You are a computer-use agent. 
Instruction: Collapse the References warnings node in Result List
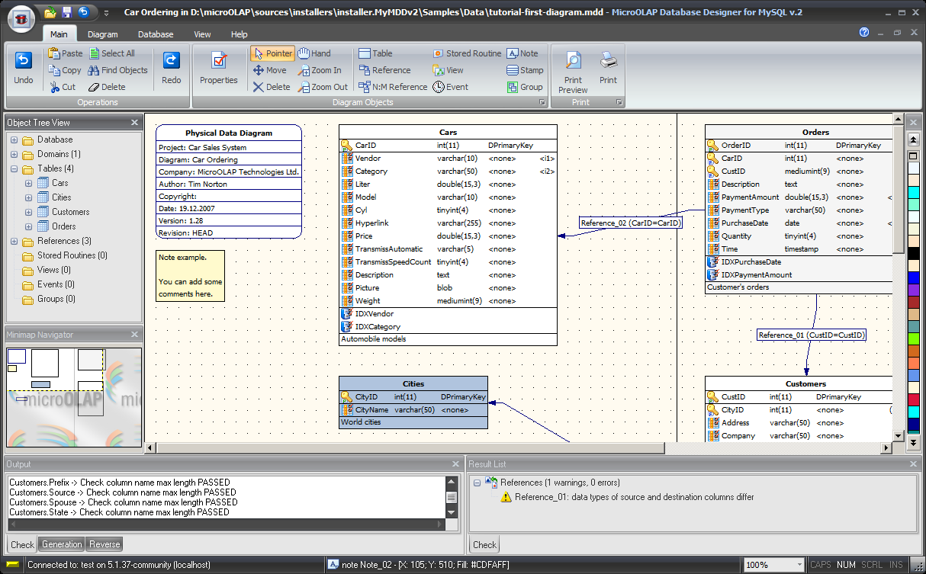pyautogui.click(x=477, y=483)
